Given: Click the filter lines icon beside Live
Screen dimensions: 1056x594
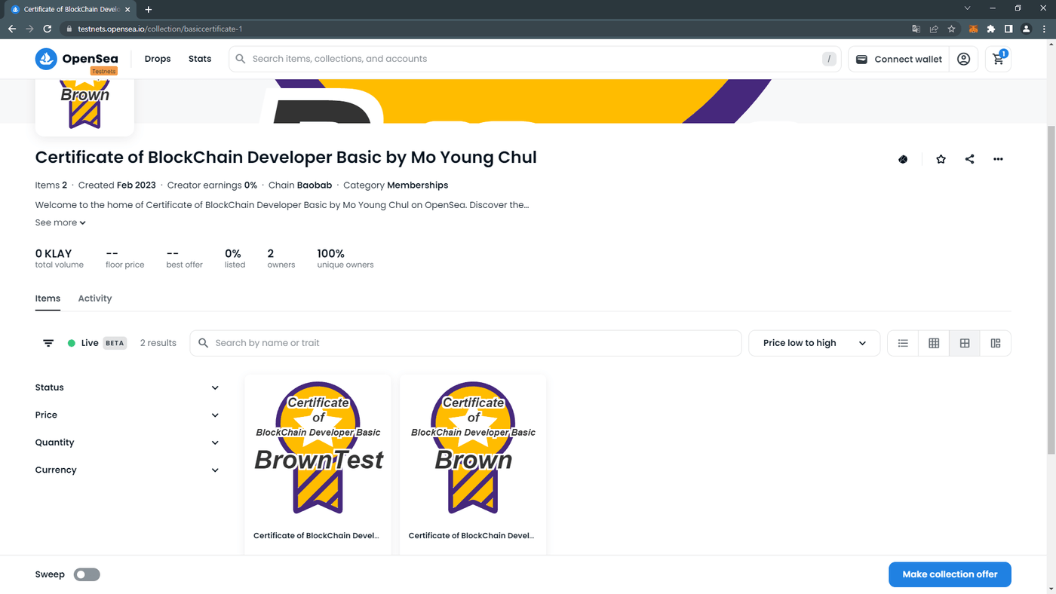Looking at the screenshot, I should click(48, 343).
